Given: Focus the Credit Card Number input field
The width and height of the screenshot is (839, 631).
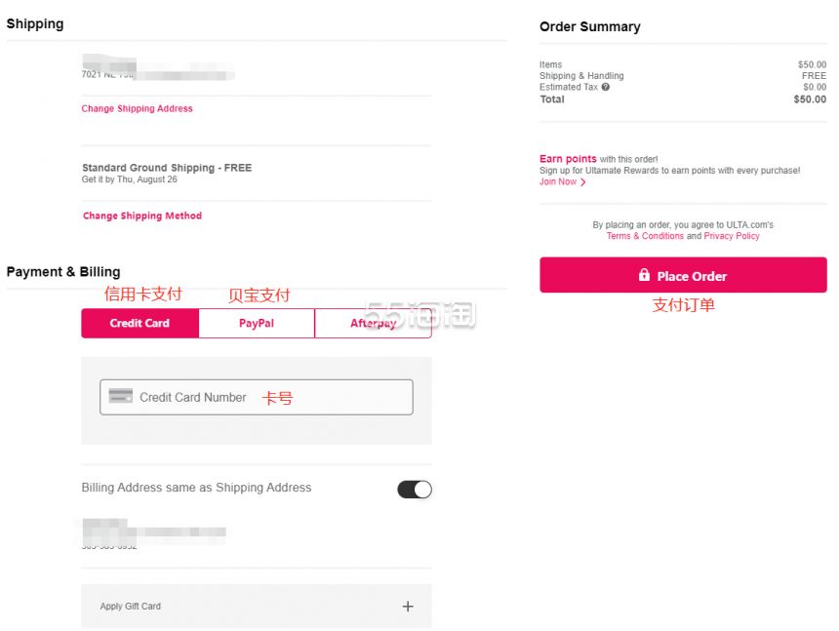Looking at the screenshot, I should 257,397.
